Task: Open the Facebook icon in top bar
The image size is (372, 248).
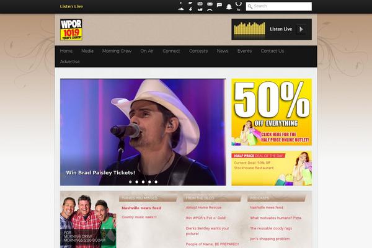Action: coord(190,9)
